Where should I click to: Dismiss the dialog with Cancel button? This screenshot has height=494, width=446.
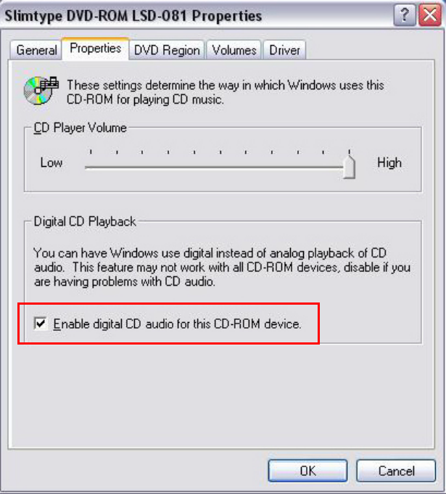point(396,471)
